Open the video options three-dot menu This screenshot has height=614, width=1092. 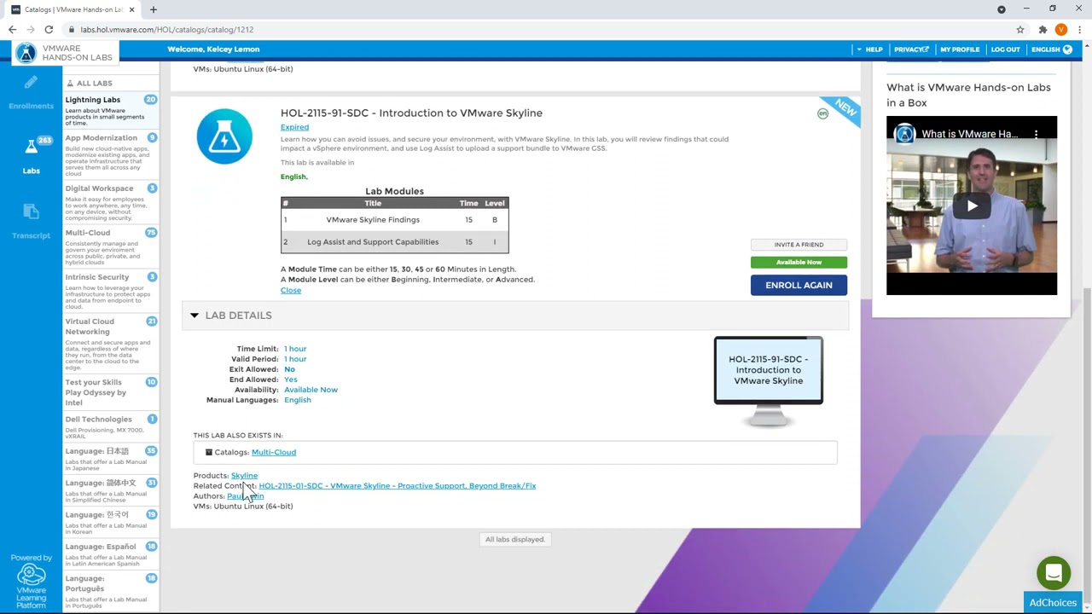click(1037, 134)
